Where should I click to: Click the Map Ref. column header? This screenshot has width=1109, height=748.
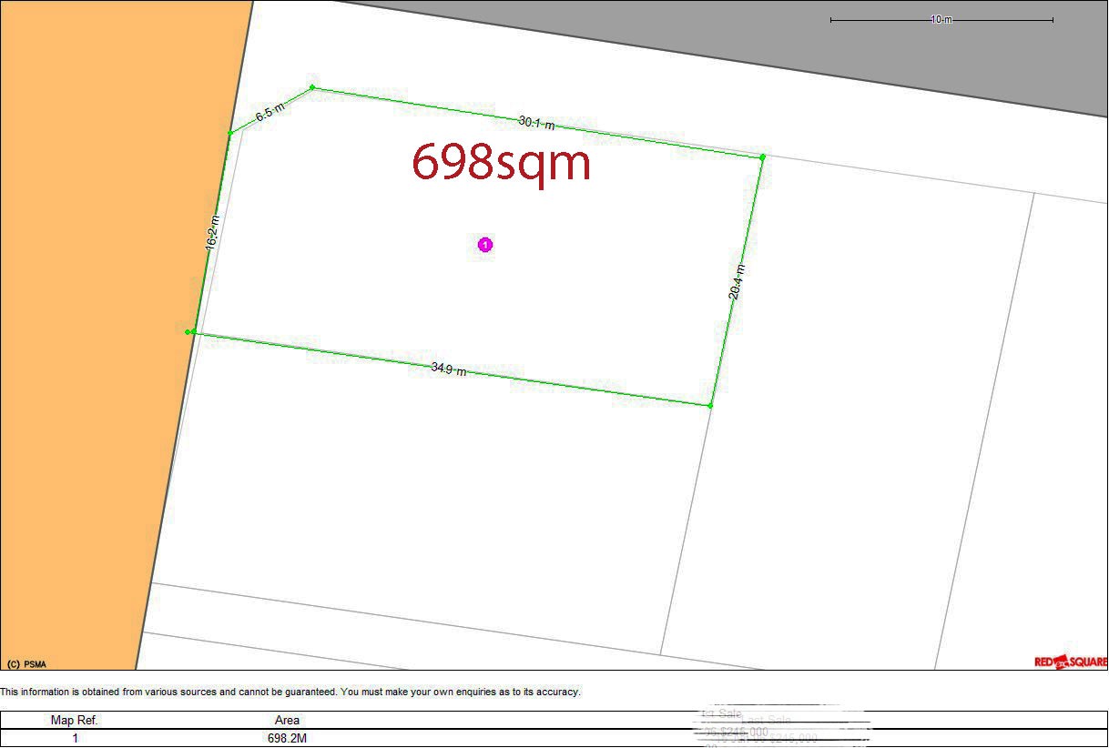[74, 720]
